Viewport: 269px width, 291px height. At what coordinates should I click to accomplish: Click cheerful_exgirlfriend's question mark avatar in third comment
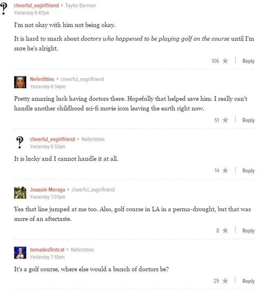[20, 142]
